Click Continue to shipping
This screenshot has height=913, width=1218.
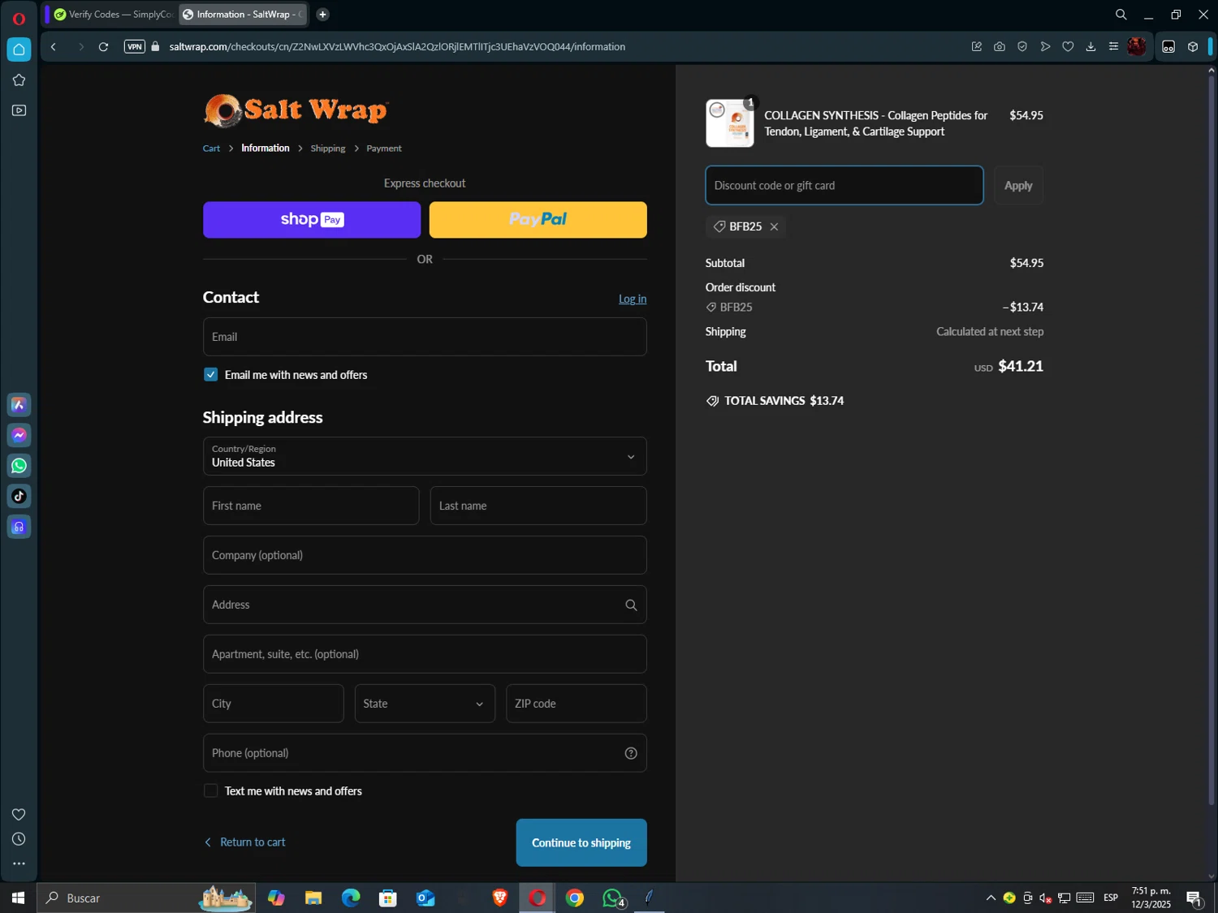(581, 843)
